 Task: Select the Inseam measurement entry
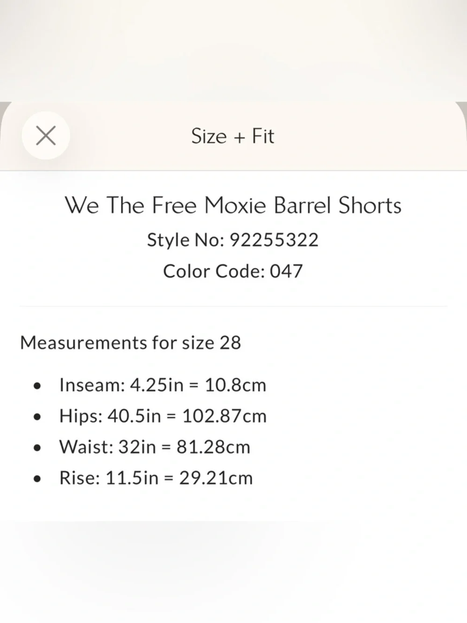(162, 384)
